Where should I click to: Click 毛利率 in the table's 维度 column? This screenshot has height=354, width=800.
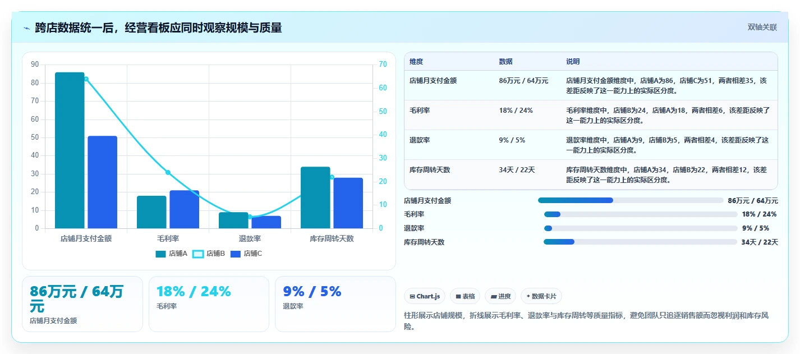click(420, 111)
